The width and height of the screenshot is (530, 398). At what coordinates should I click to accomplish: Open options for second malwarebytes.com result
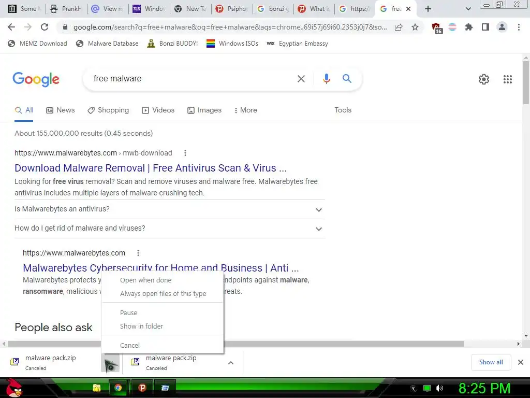click(x=138, y=253)
